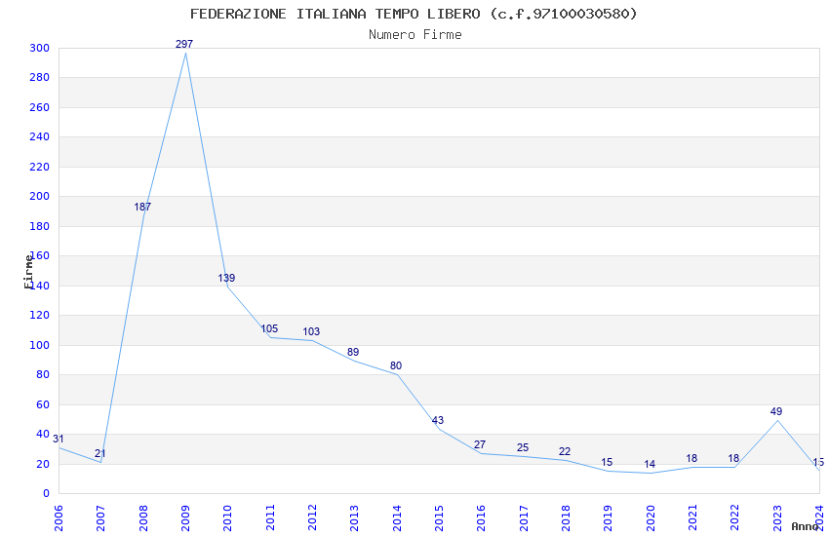Click the y-axis value 260
Screen dimensions: 829x536
[x=40, y=107]
